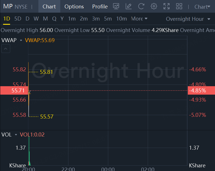215x171 pixels.
Task: Expand the VOL indicator dropdown
Action: (16, 135)
